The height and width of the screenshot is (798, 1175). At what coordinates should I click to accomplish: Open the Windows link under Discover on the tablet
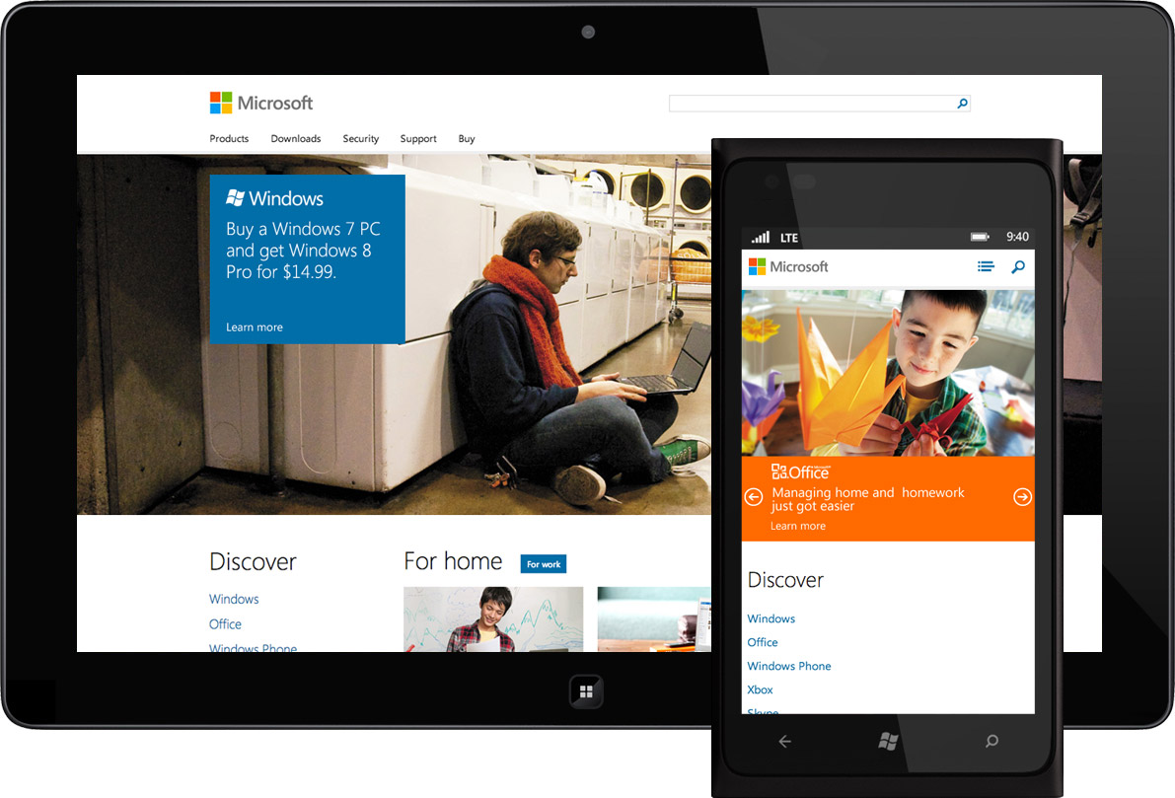click(234, 599)
